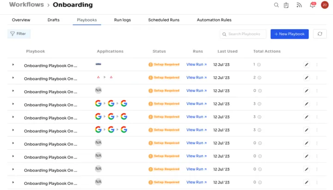333x190 pixels.
Task: Show info for Total Actions count 1
Action: [259, 65]
